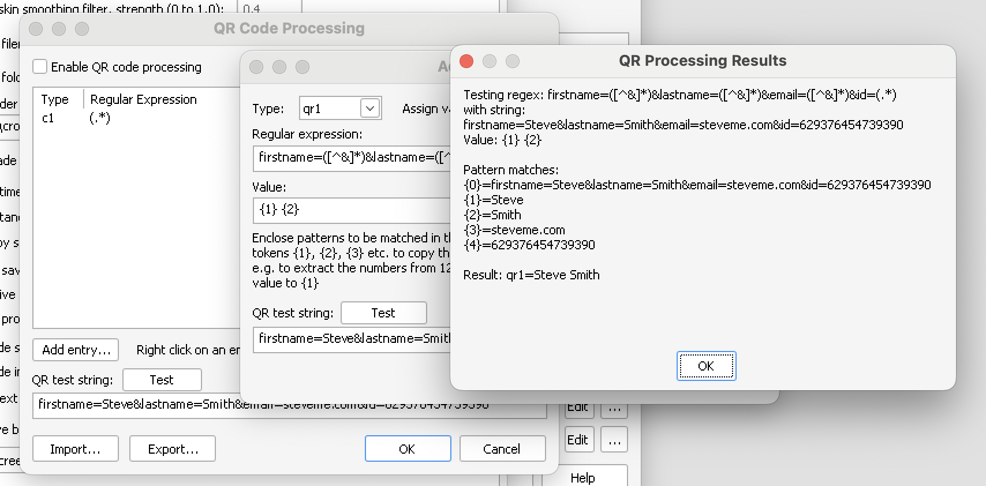This screenshot has width=986, height=486.
Task: Click the ellipsis button beside fully visible Edit
Action: 614,440
